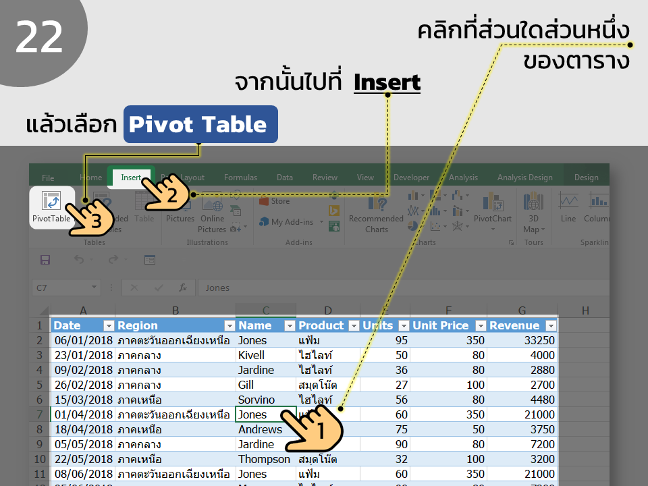Click the PivotTable icon in ribbon
Viewport: 648px width, 486px height.
[51, 207]
